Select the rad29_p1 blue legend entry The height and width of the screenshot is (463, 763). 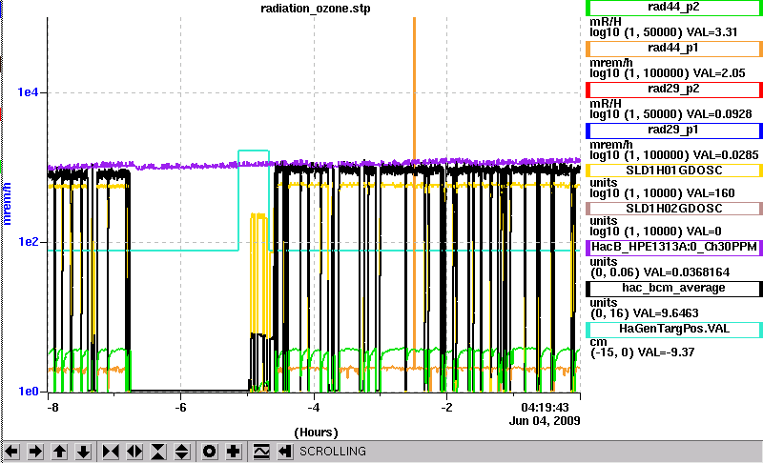(x=674, y=131)
